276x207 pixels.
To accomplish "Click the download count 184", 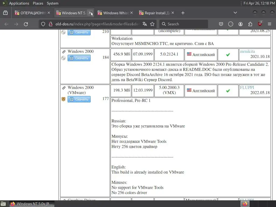I will [x=105, y=57].
